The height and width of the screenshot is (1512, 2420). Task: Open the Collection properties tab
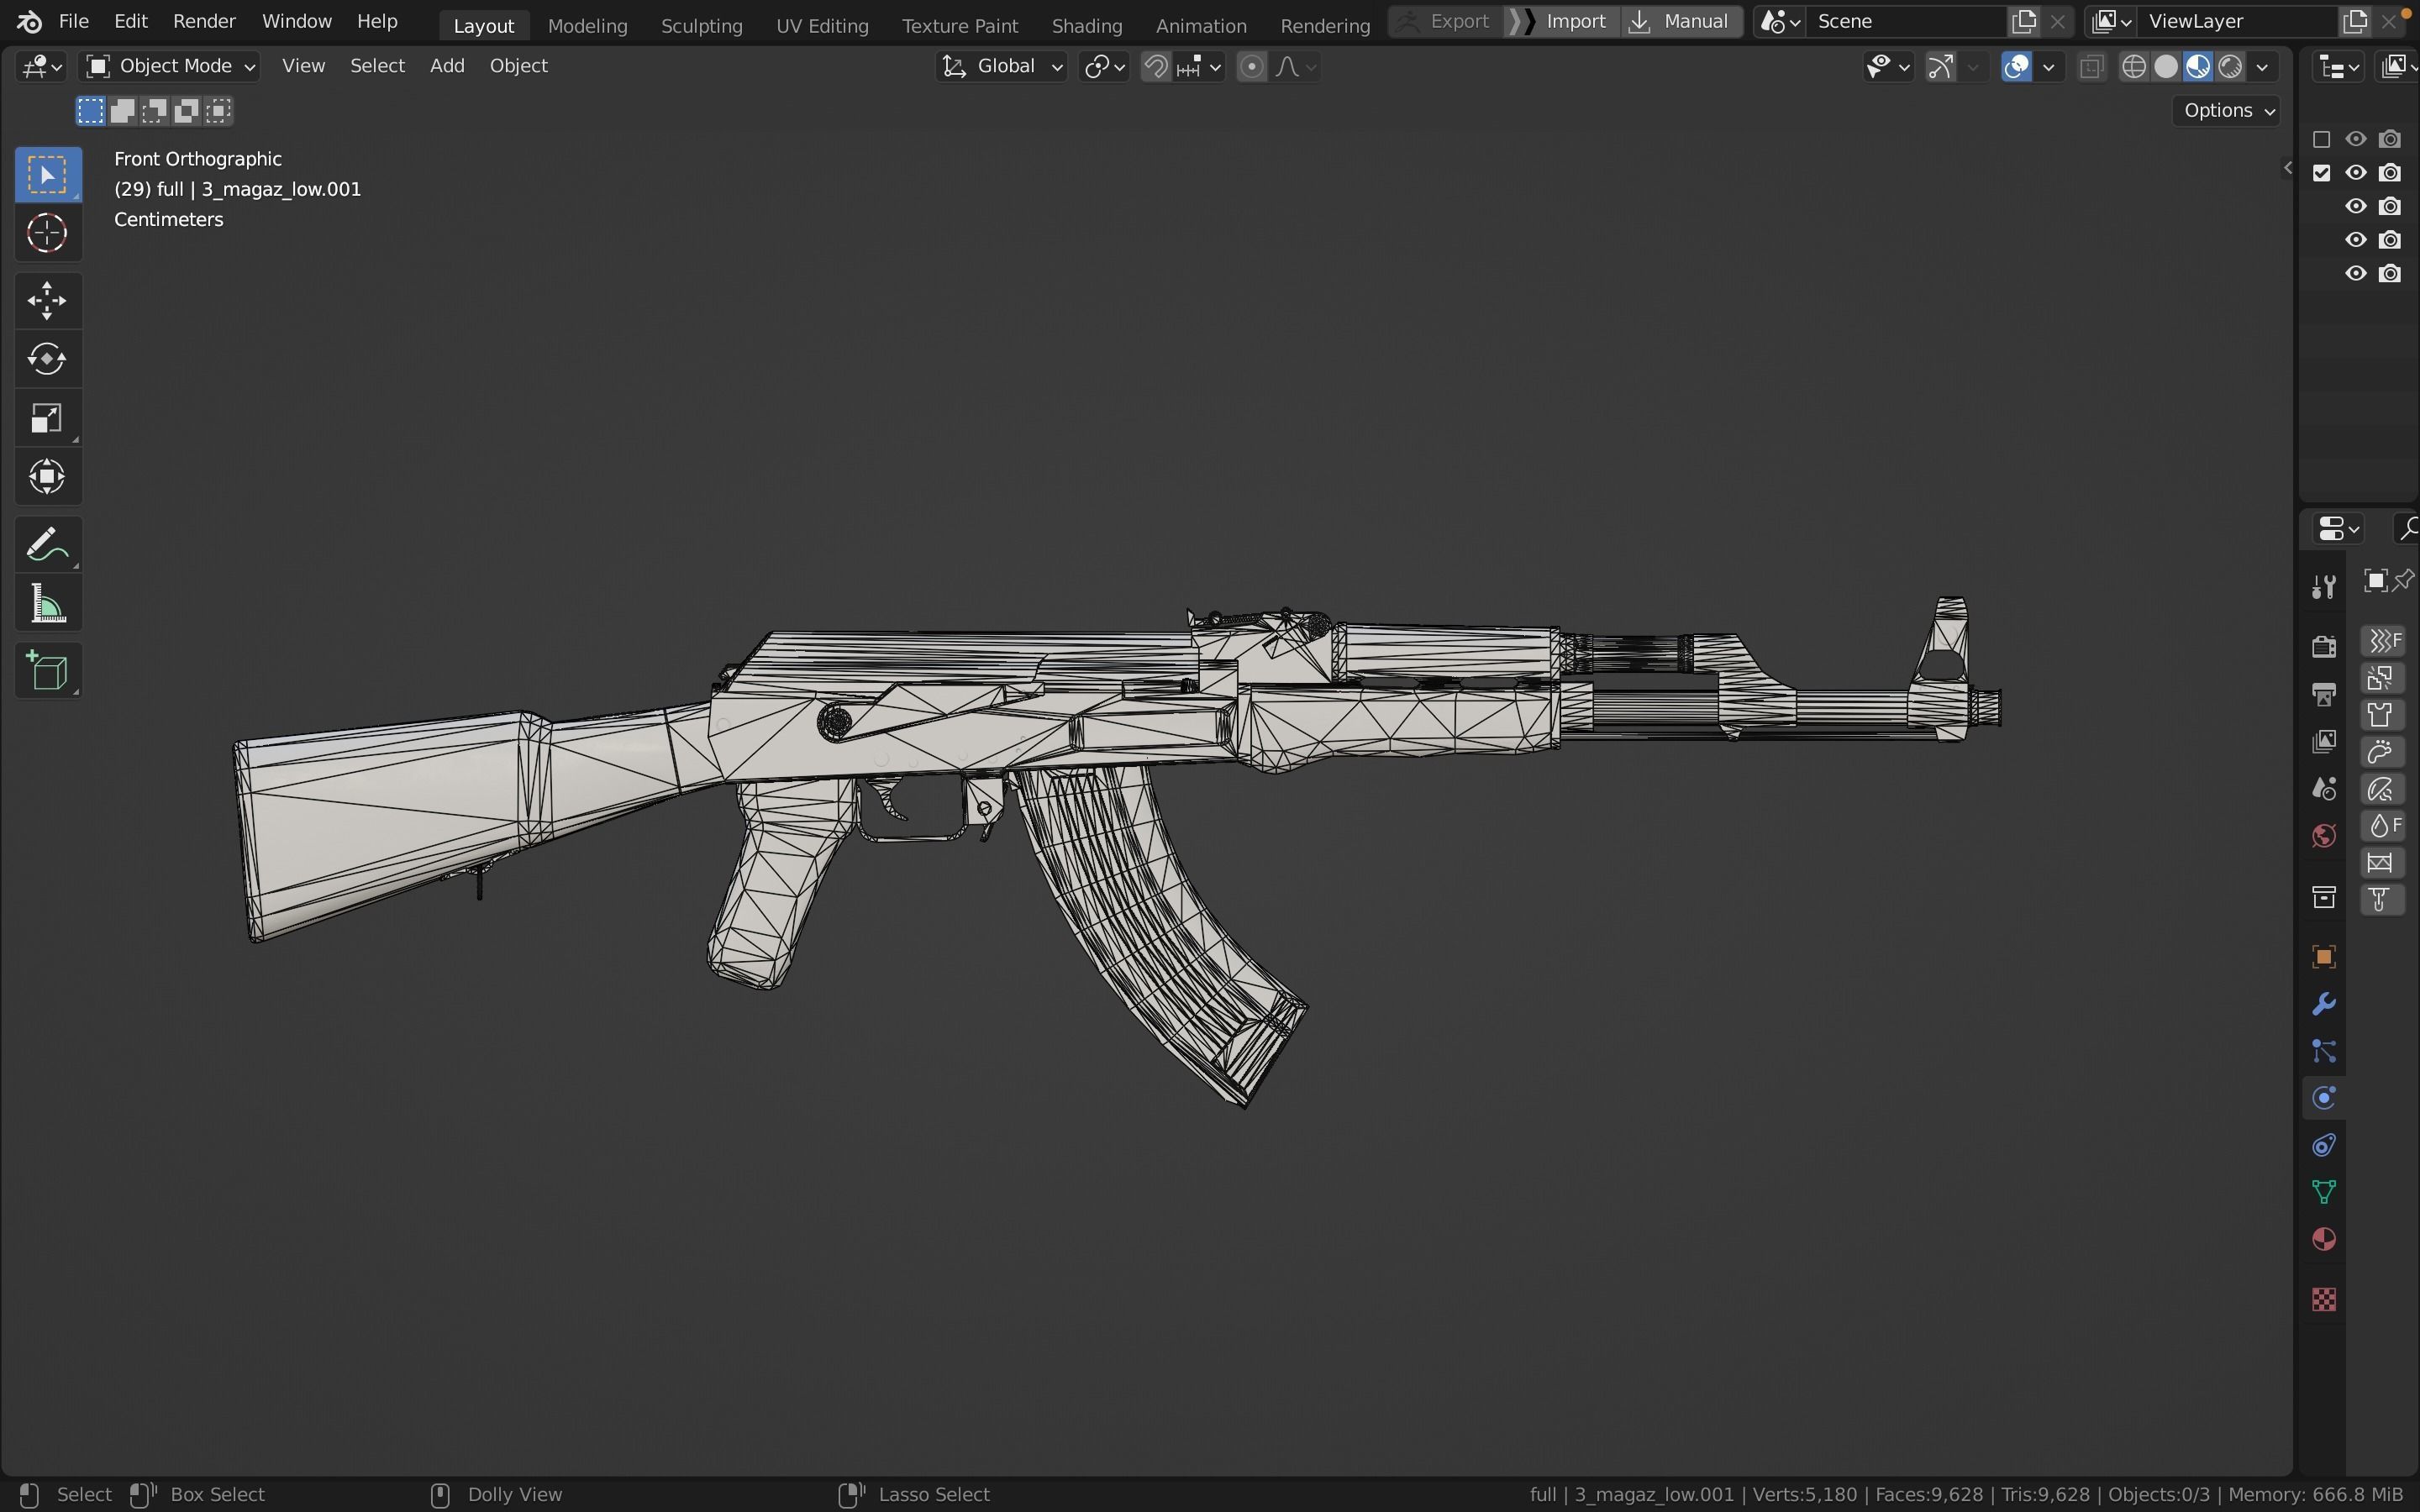pos(2324,897)
